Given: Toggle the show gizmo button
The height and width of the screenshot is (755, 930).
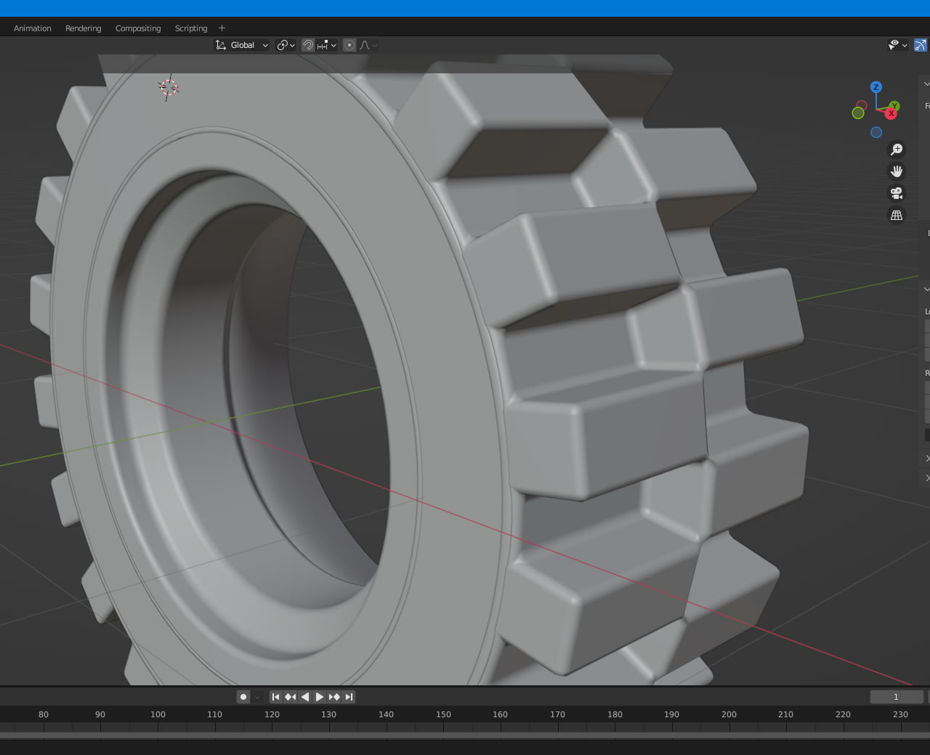Looking at the screenshot, I should 921,45.
